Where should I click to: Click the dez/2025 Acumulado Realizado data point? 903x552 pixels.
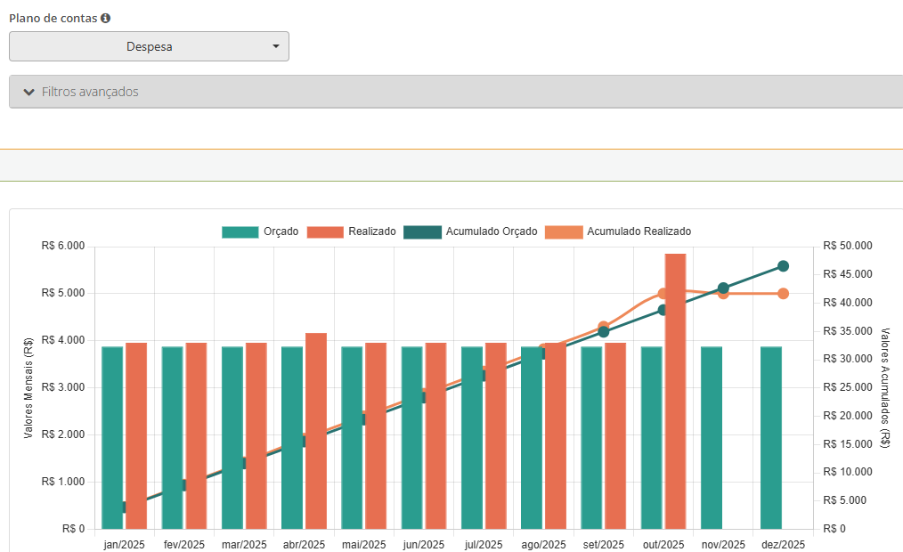coord(784,294)
